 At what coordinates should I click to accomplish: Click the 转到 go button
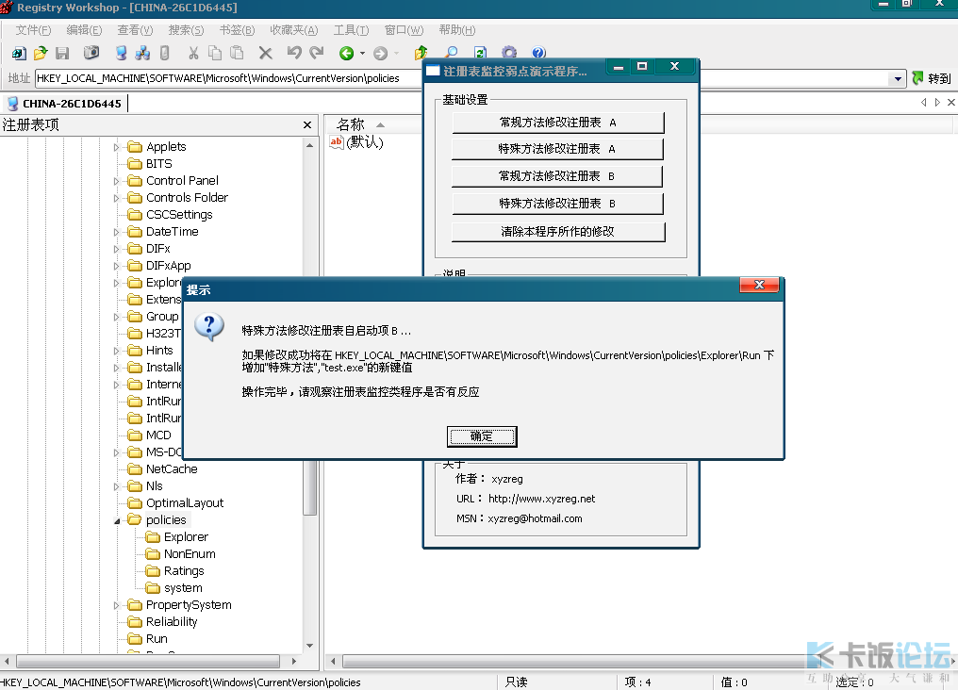tap(932, 78)
